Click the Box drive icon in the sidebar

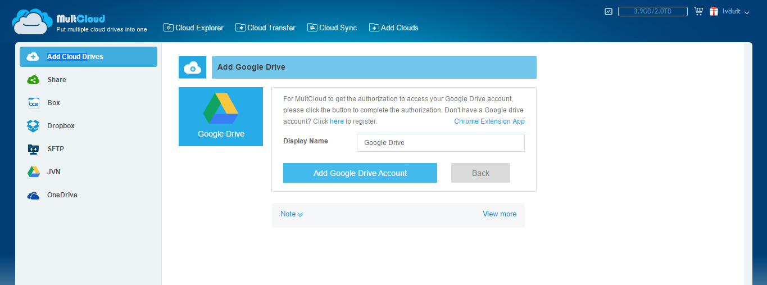[x=33, y=103]
